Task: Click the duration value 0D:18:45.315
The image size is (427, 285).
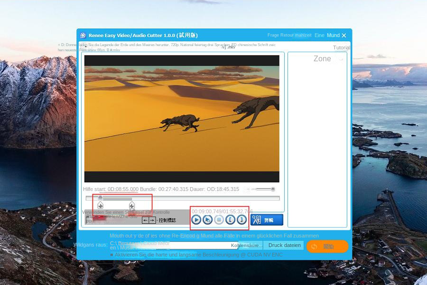Action: click(x=223, y=189)
